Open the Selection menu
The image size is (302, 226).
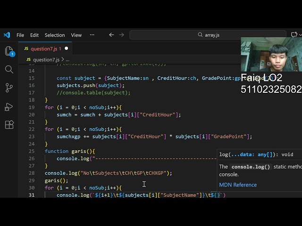(x=55, y=35)
